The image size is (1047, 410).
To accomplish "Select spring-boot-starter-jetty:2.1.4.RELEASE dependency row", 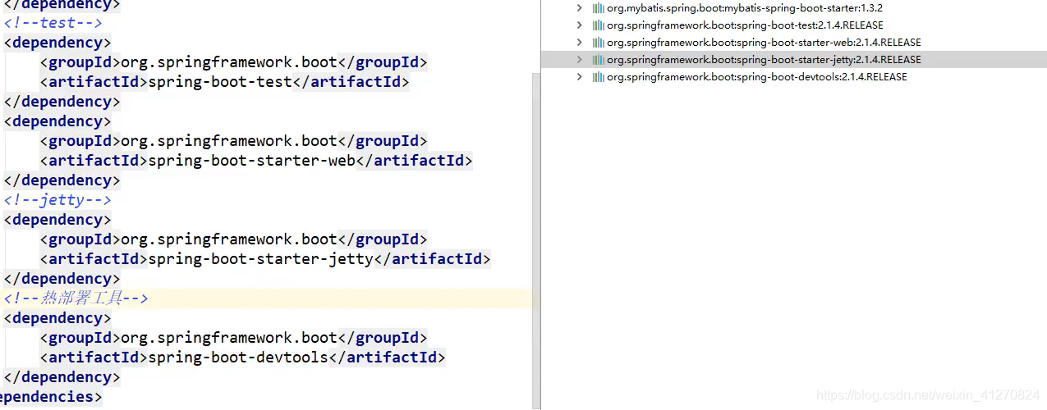I will [x=794, y=60].
